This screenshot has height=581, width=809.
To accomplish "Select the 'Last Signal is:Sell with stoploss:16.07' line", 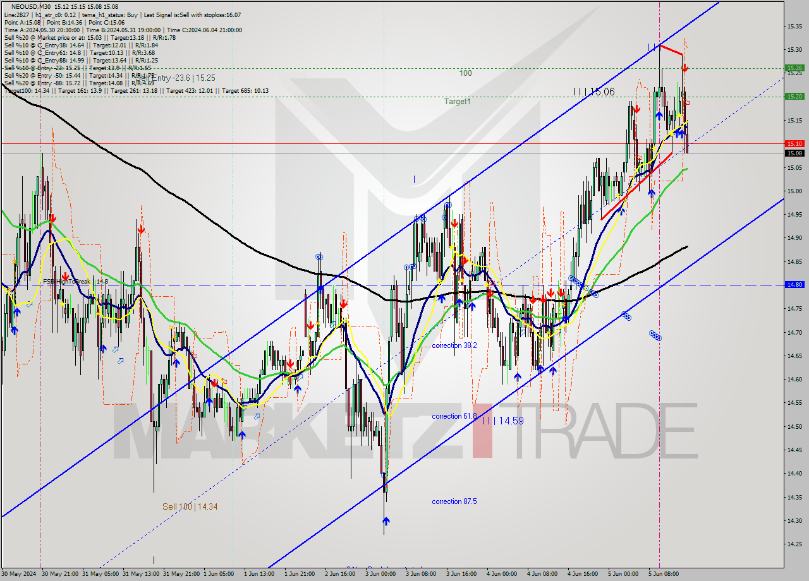I will tap(192, 15).
